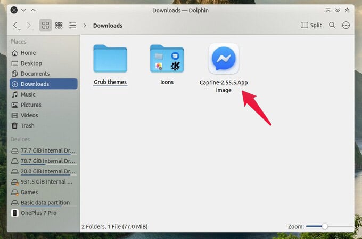Open the 20.0 GiB Internal Drive

[44, 171]
